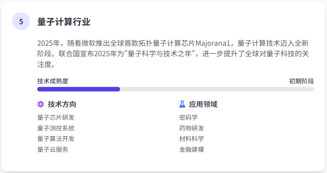The width and height of the screenshot is (327, 173).
Task: Click the 应用领域 section title
Action: pyautogui.click(x=203, y=104)
